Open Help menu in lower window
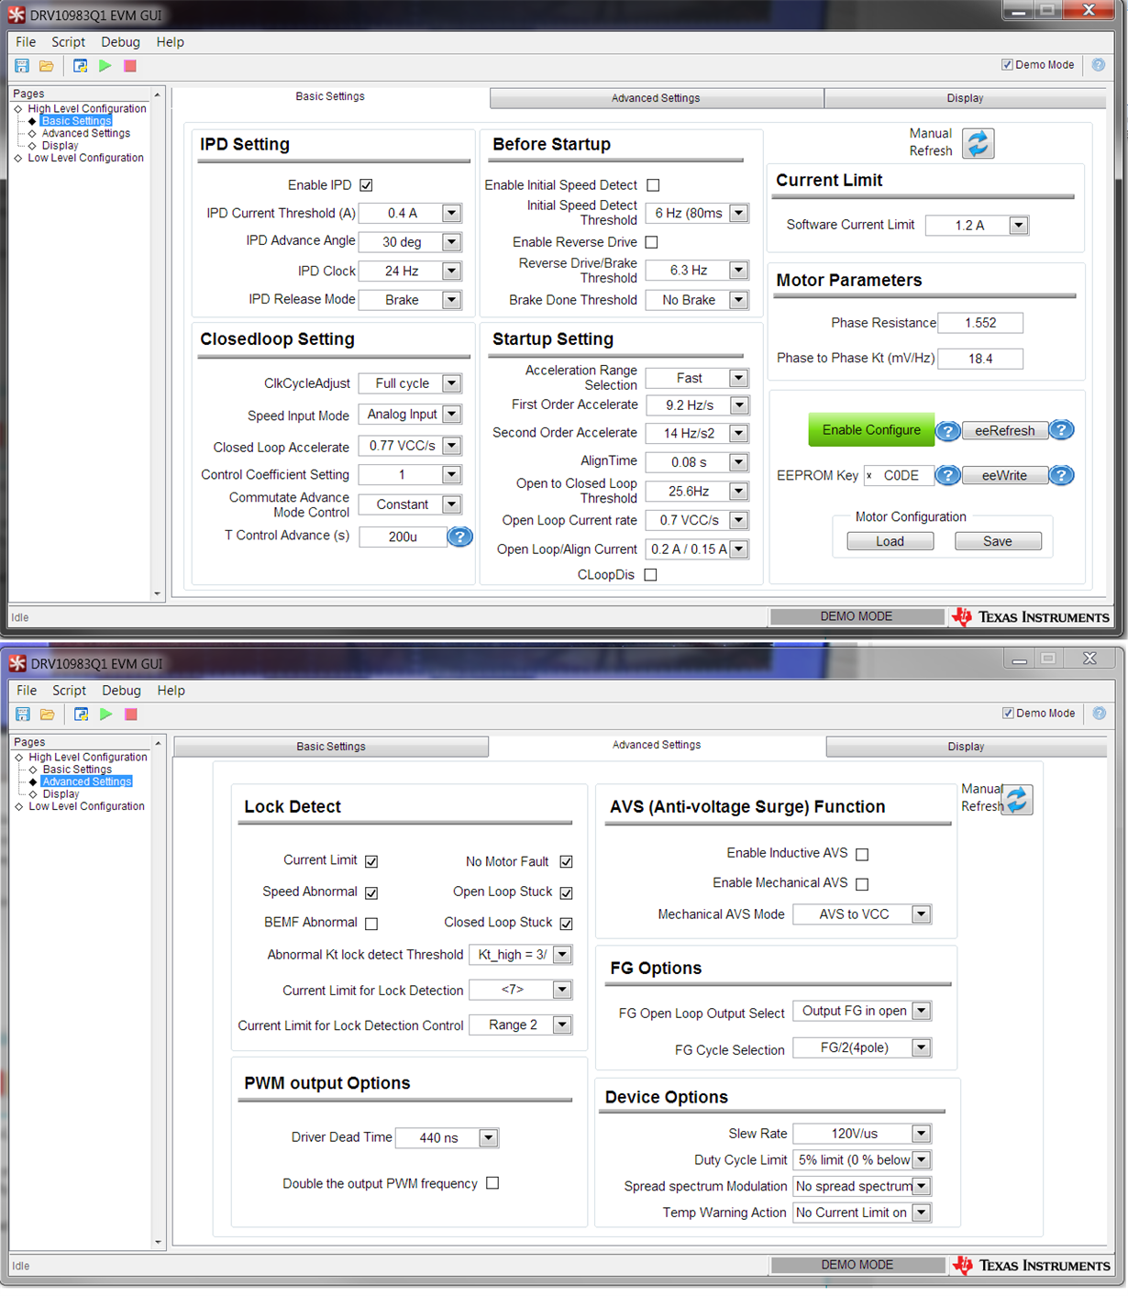 click(x=171, y=691)
